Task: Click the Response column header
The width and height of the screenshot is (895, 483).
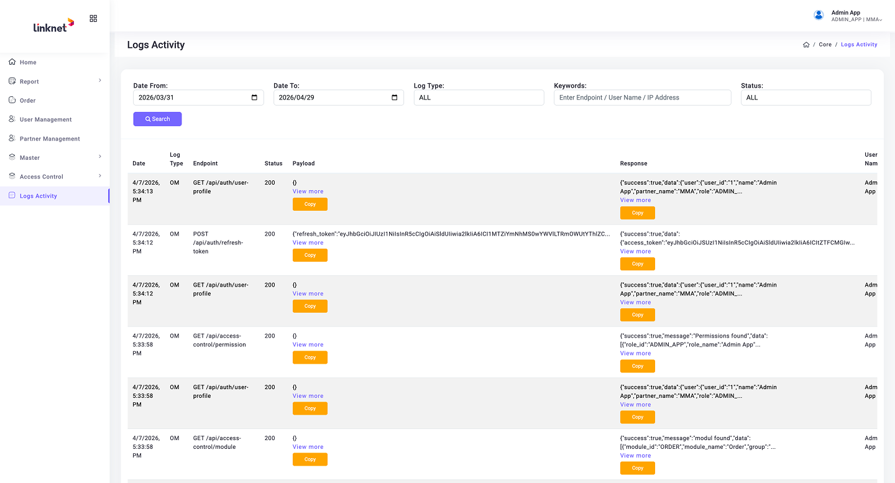Action: [633, 163]
